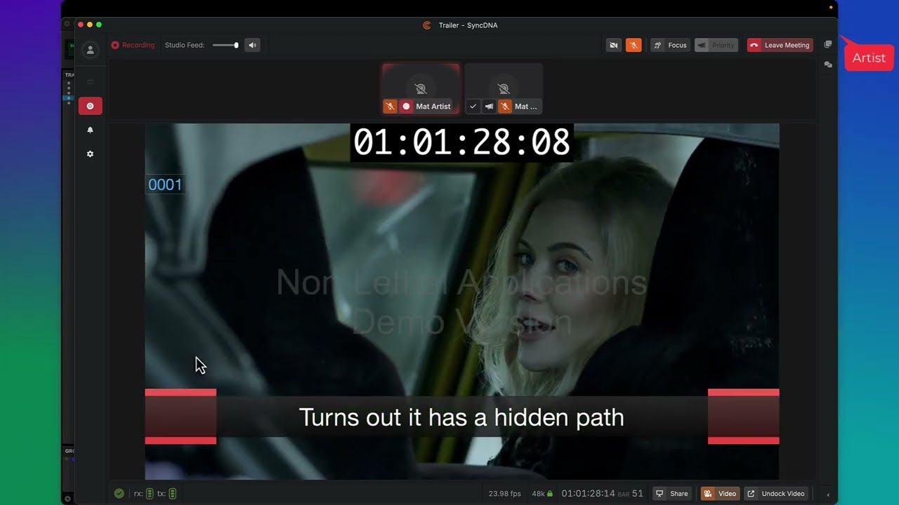Screen dimensions: 899x505
Task: Undock Video window
Action: (x=775, y=494)
